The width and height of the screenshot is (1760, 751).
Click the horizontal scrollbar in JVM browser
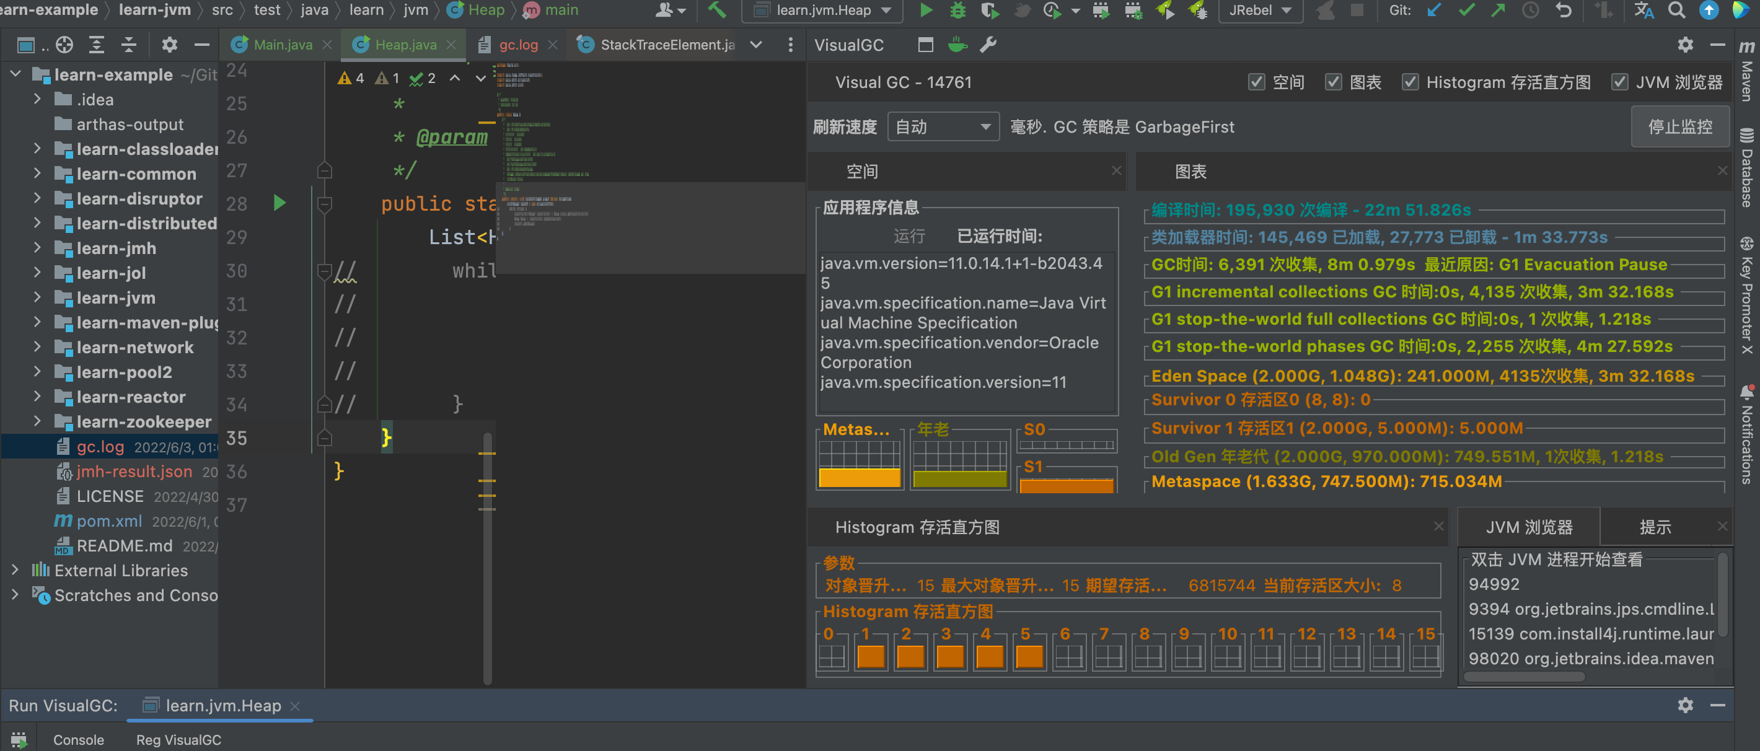point(1524,677)
